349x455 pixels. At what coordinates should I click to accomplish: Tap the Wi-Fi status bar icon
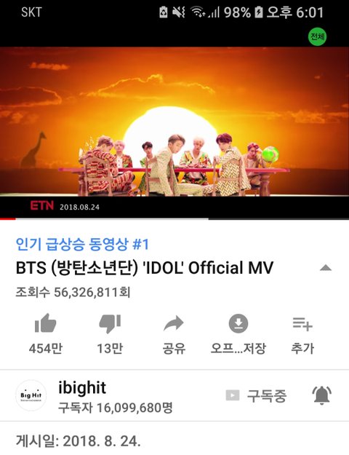pyautogui.click(x=197, y=12)
